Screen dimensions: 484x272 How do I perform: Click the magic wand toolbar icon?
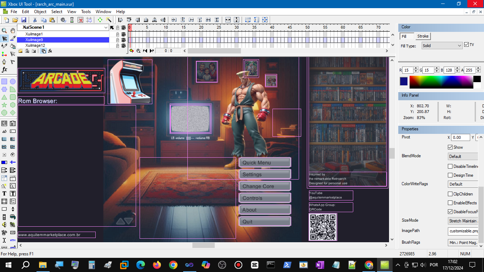[x=109, y=20]
